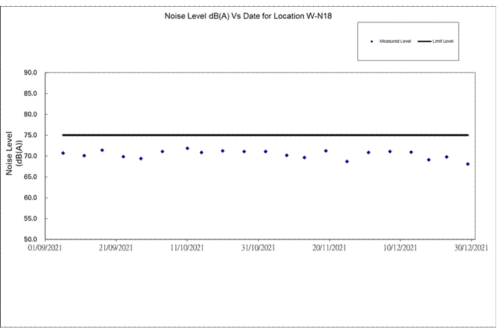Click the 60.0 y-axis label
498x335 pixels.
[30, 198]
